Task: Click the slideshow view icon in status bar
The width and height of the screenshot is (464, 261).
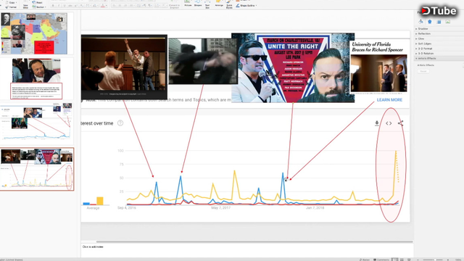Action: [409, 260]
